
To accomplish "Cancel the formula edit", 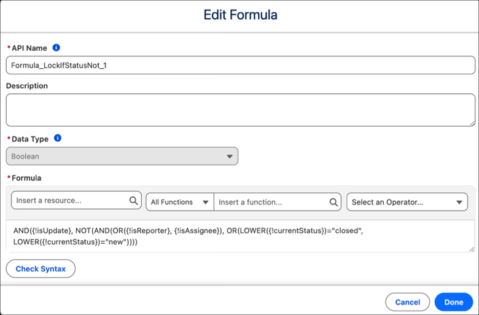I will coord(408,302).
